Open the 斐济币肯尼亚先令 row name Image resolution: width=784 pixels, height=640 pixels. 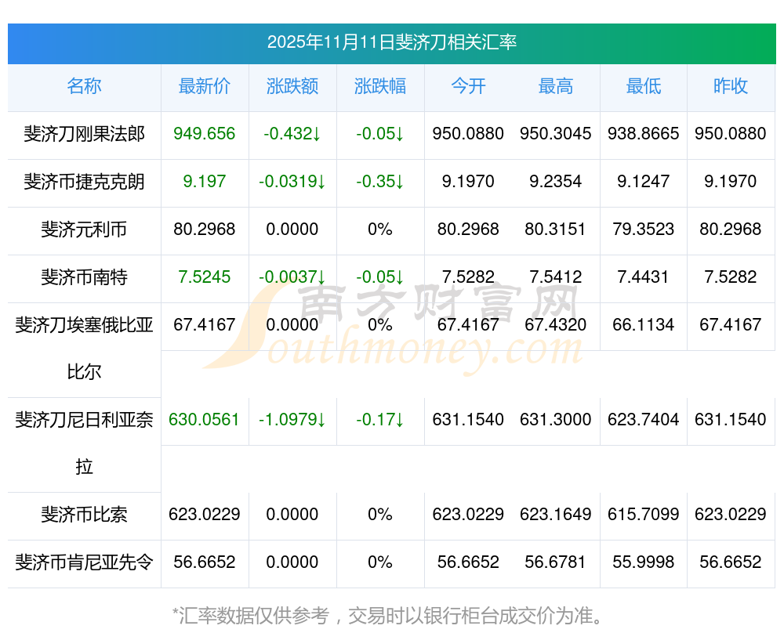click(x=84, y=562)
